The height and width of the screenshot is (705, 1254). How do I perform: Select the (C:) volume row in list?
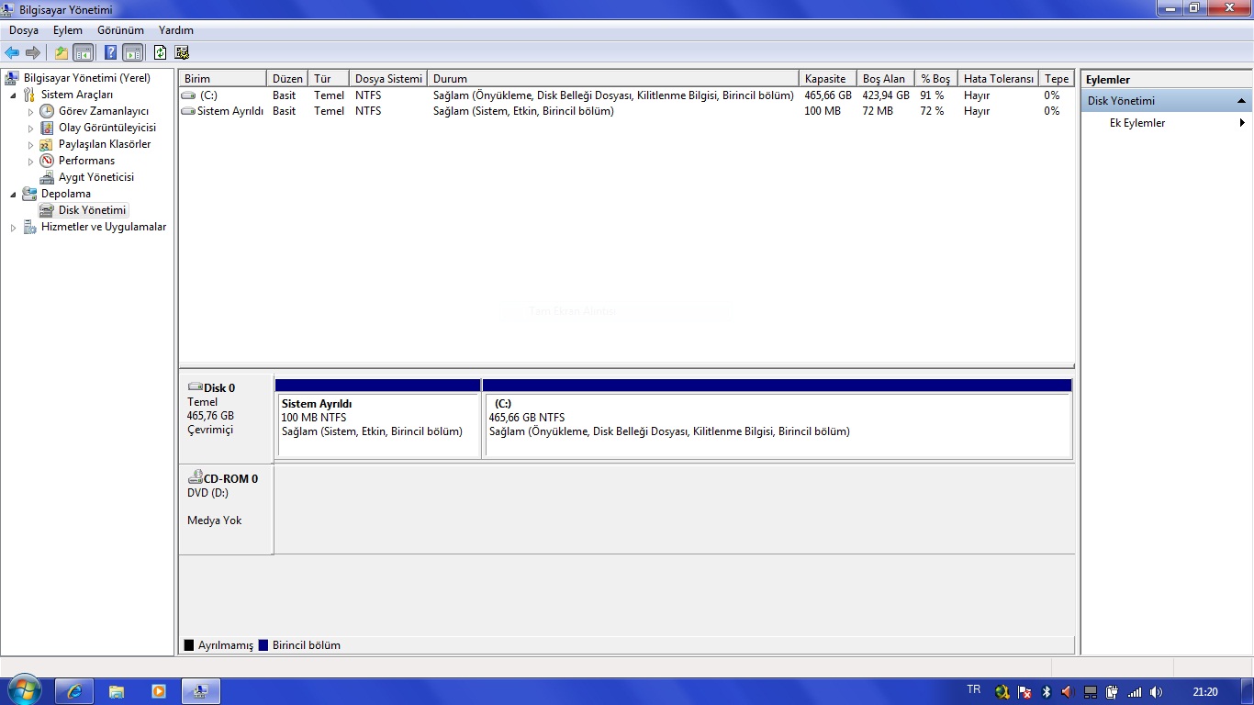point(626,95)
